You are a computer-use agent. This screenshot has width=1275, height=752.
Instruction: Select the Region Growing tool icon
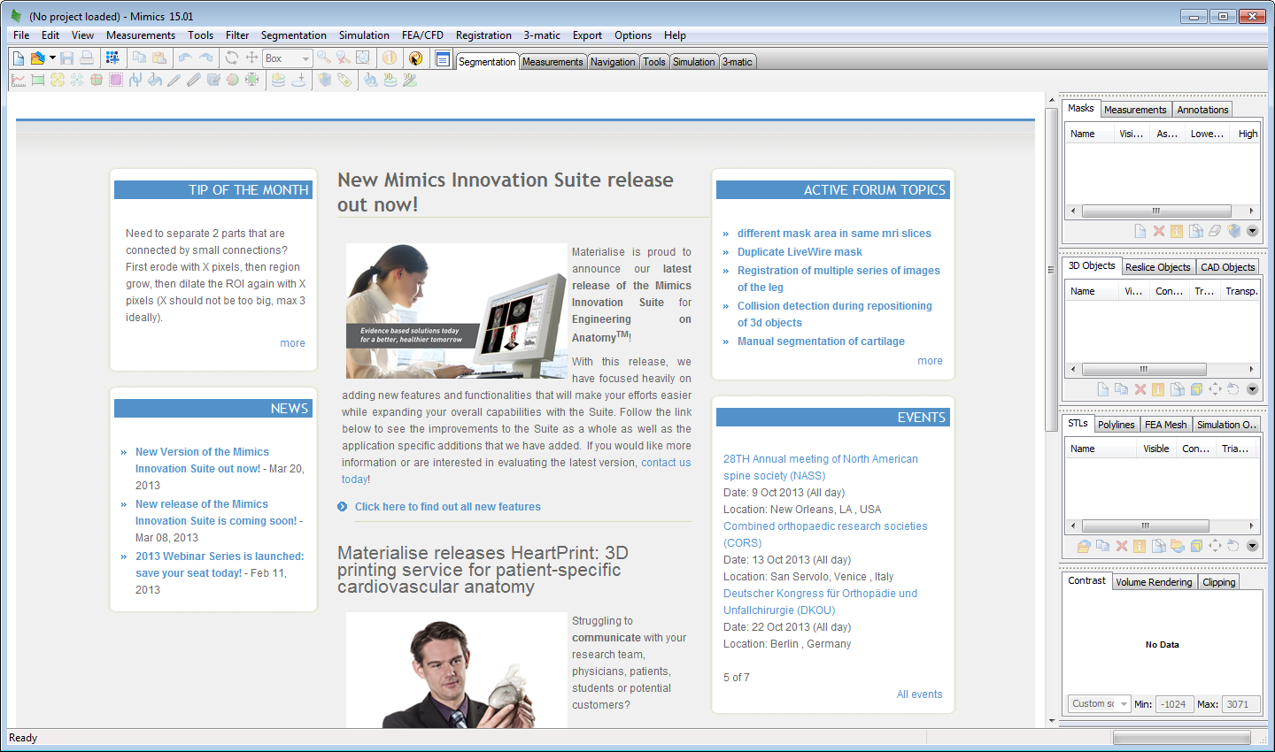click(x=58, y=80)
